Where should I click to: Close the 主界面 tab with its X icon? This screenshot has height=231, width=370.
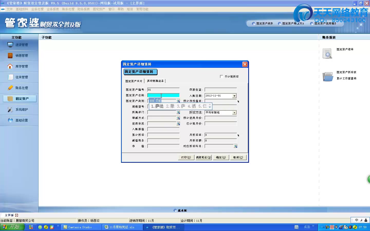pyautogui.click(x=17, y=215)
